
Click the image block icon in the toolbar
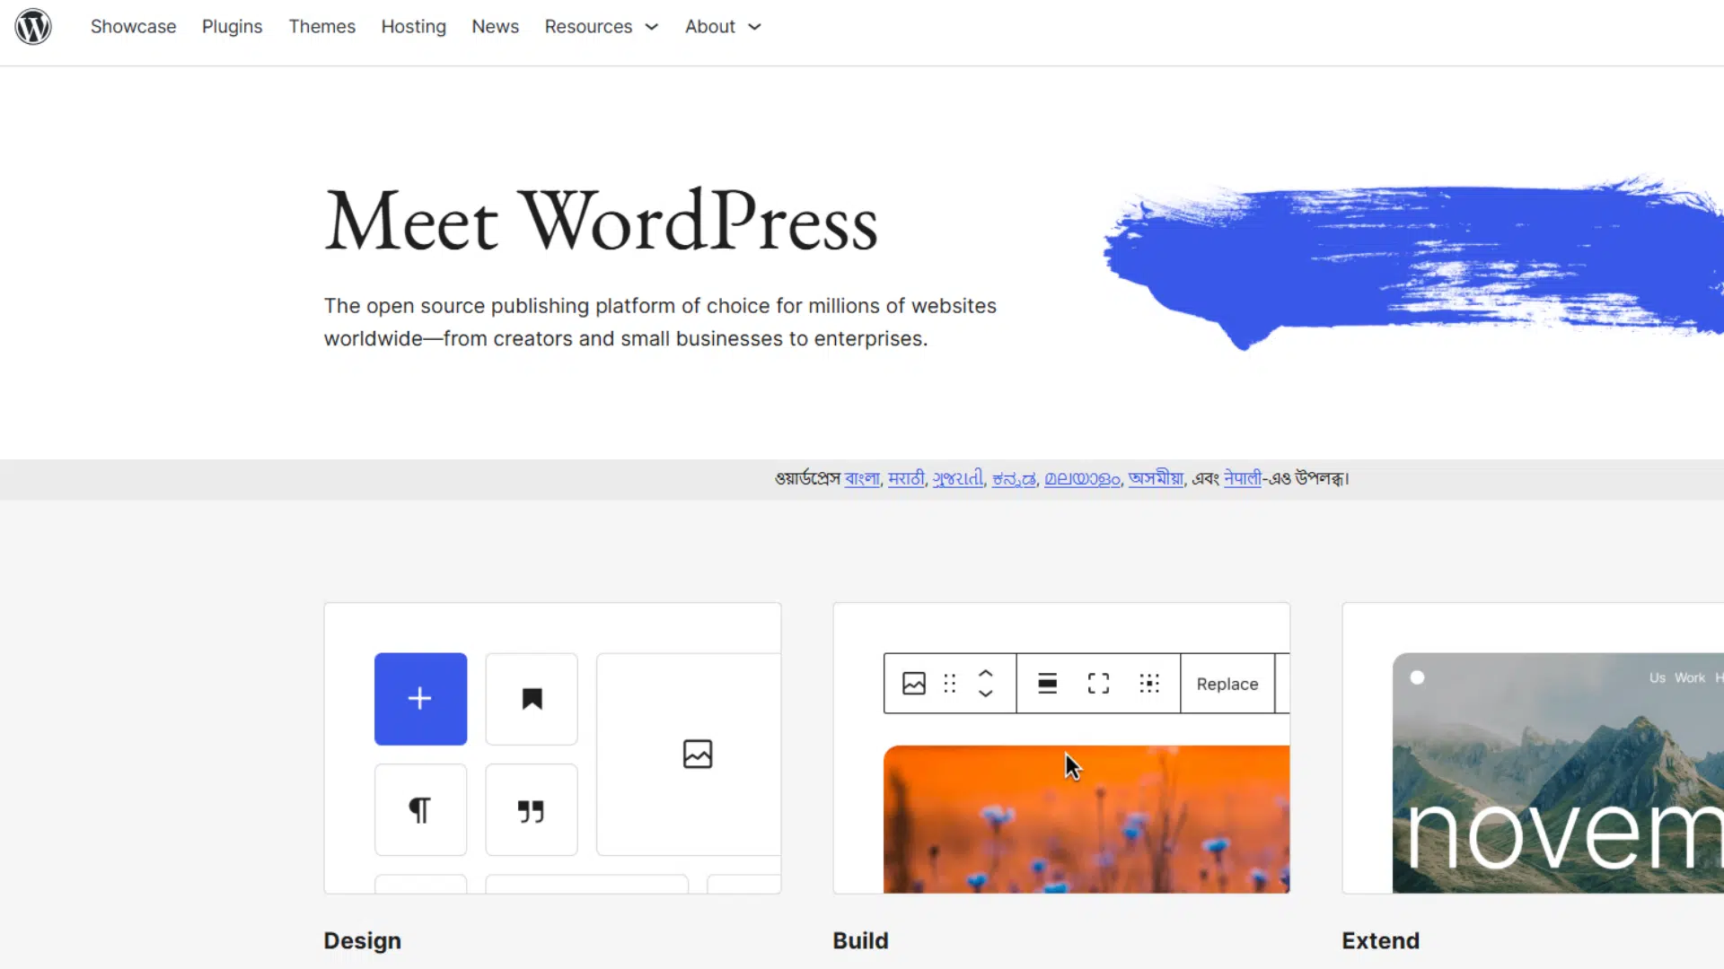click(914, 684)
